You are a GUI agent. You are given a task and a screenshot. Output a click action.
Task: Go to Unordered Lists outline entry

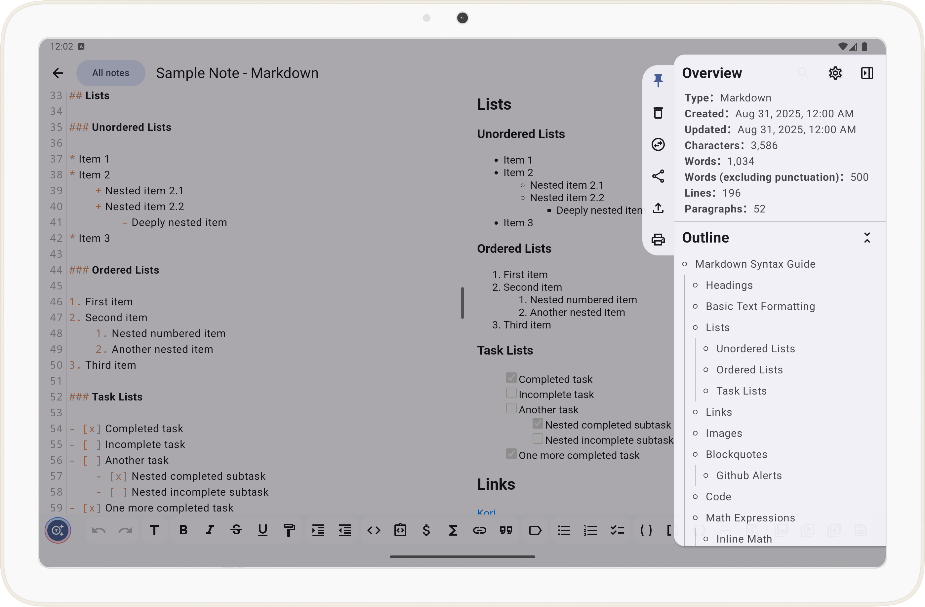tap(755, 349)
